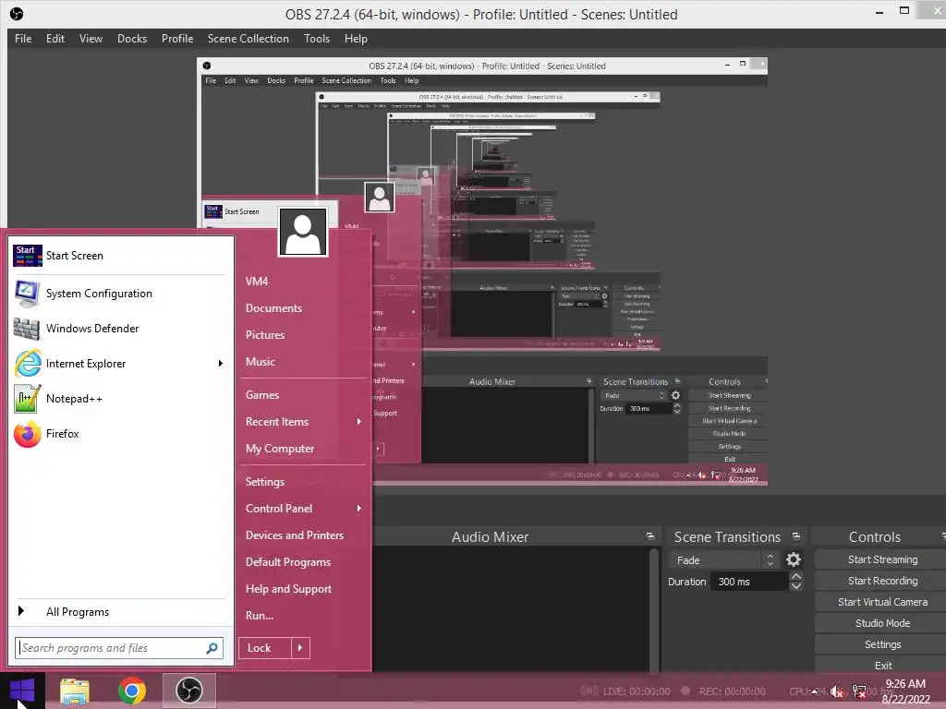The height and width of the screenshot is (709, 946).
Task: Open My Computer from start menu
Action: coord(280,449)
